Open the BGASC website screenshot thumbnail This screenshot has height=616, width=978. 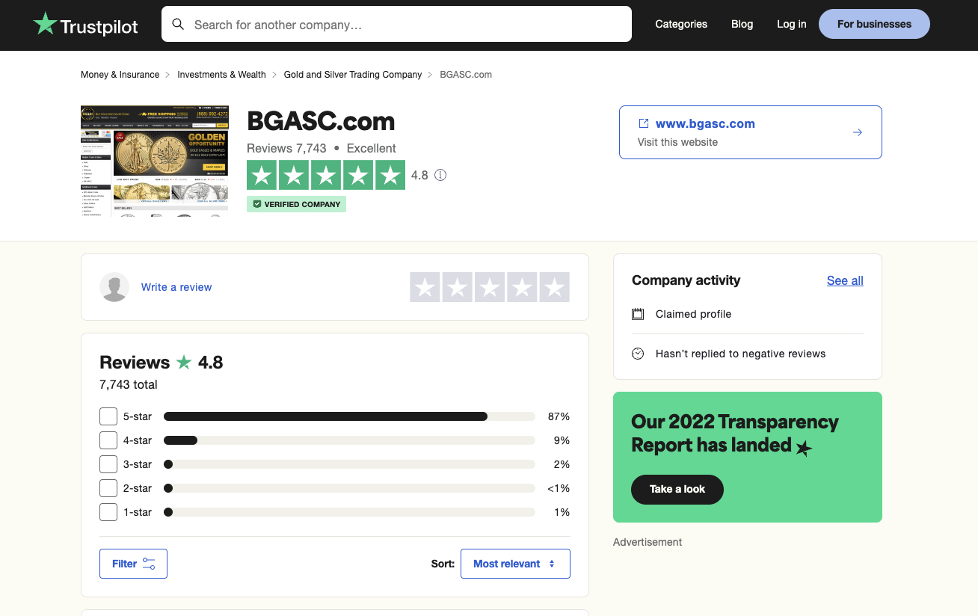click(155, 161)
